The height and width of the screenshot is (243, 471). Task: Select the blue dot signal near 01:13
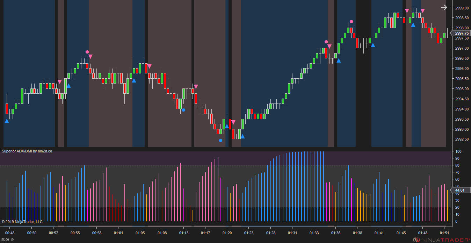point(183,110)
